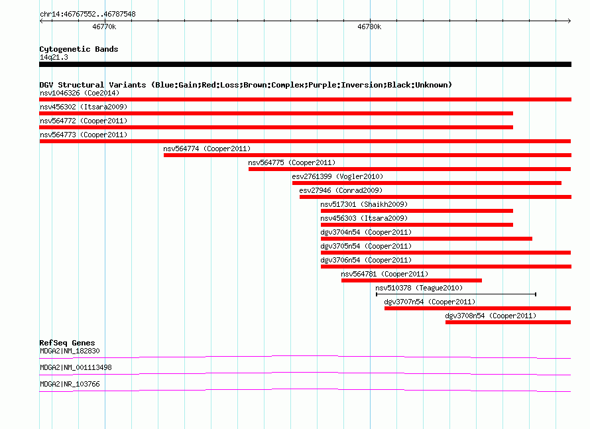Select the red bar under nsv564774
The width and height of the screenshot is (590, 429).
click(368, 155)
